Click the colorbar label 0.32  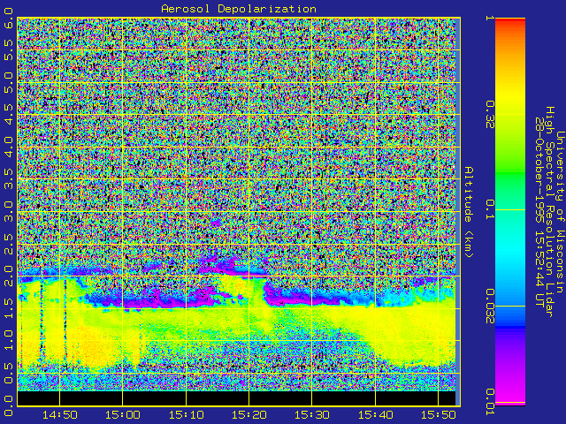click(x=489, y=115)
